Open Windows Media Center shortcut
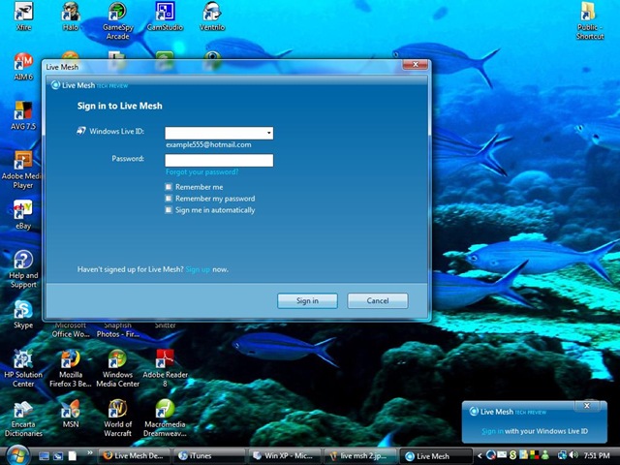The width and height of the screenshot is (620, 465). click(x=118, y=368)
